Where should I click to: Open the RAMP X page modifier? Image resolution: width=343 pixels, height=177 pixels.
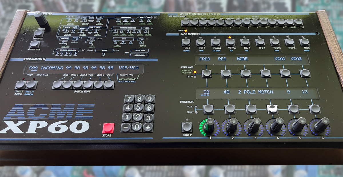[290, 43]
